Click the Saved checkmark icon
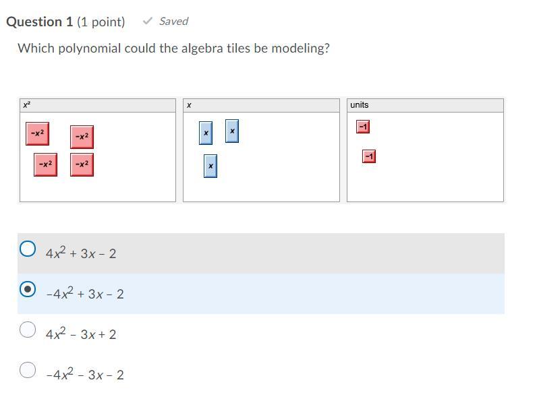The height and width of the screenshot is (405, 537). (147, 21)
